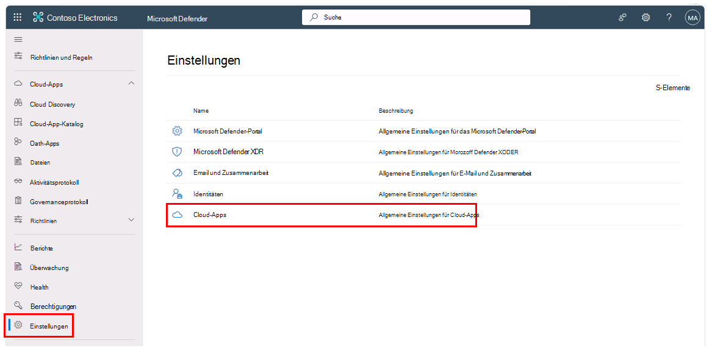Screen dimensions: 712x348
Task: Click the Microsoft Defender header title
Action: [x=177, y=19]
